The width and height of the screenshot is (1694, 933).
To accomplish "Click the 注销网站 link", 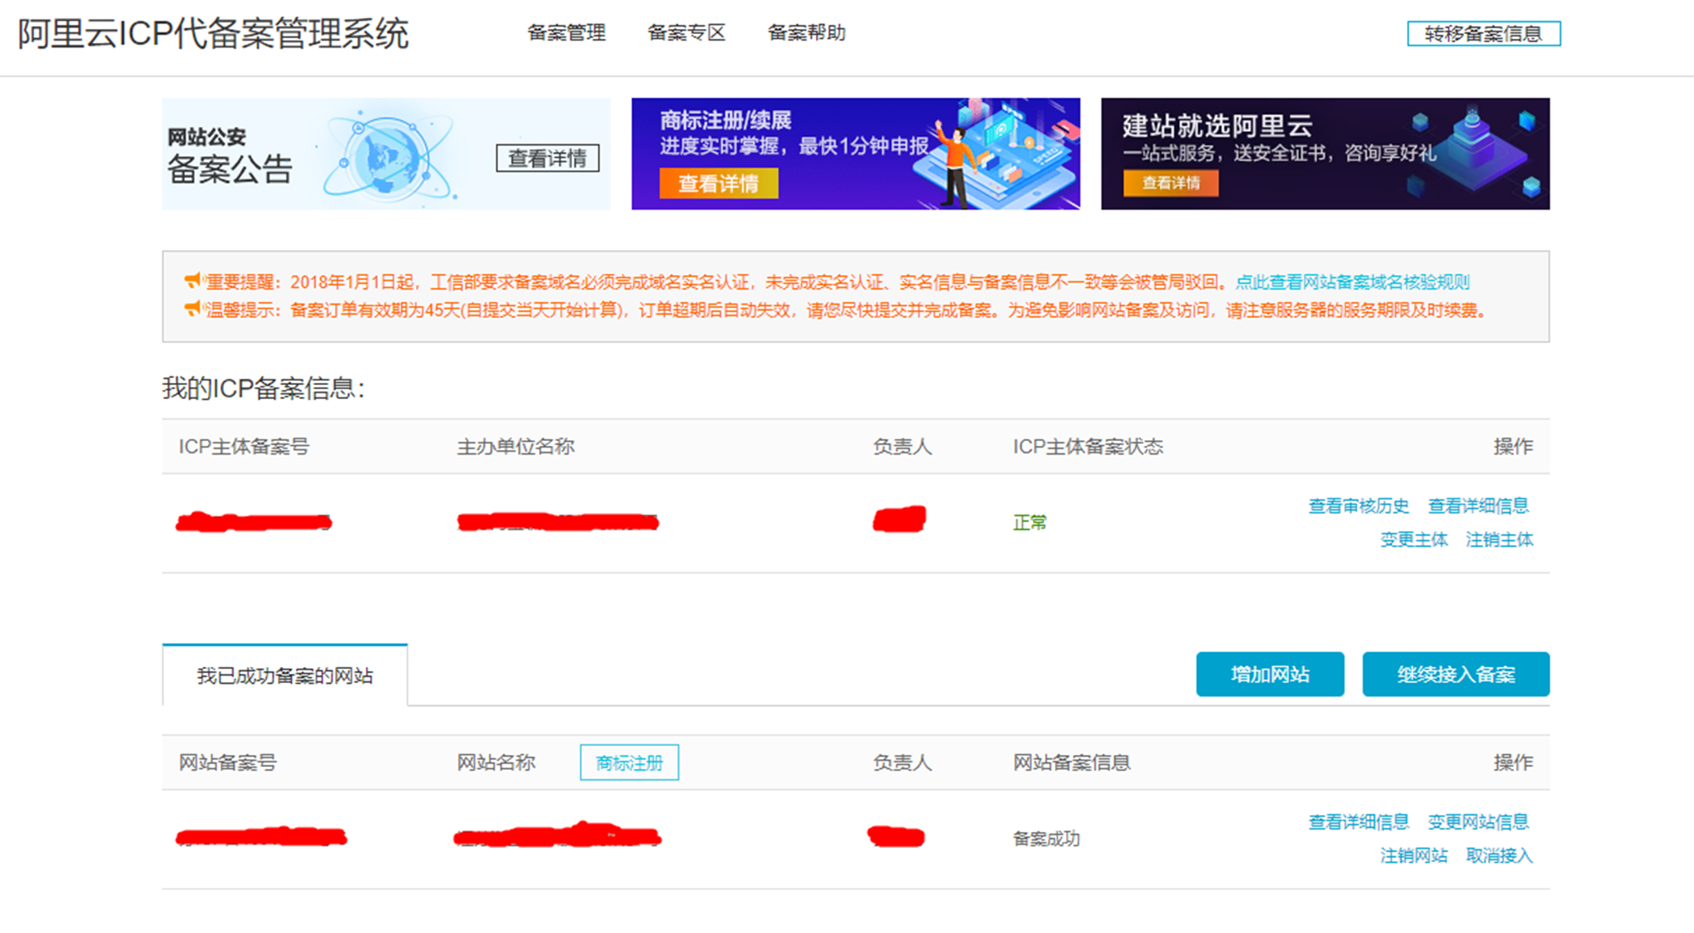I will pos(1413,856).
